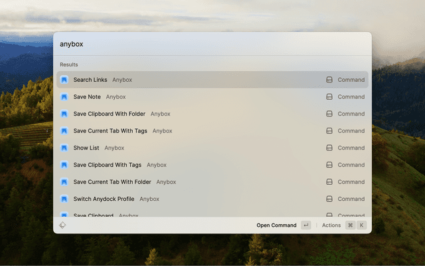
Task: Click the K shortcut key badge
Action: [362, 225]
